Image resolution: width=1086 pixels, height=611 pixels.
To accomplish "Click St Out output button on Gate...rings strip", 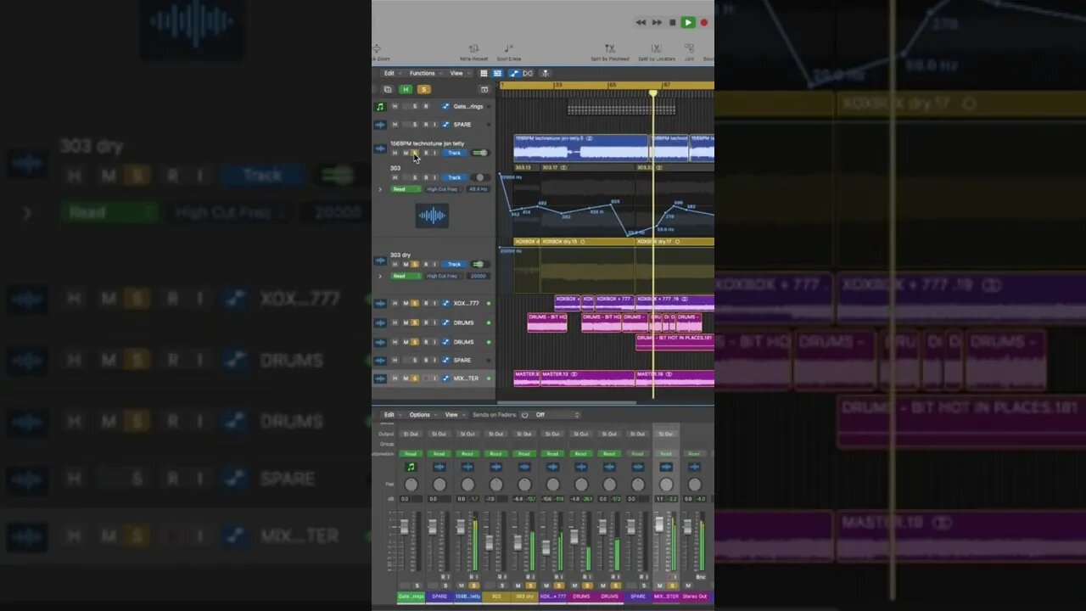I will [x=411, y=434].
